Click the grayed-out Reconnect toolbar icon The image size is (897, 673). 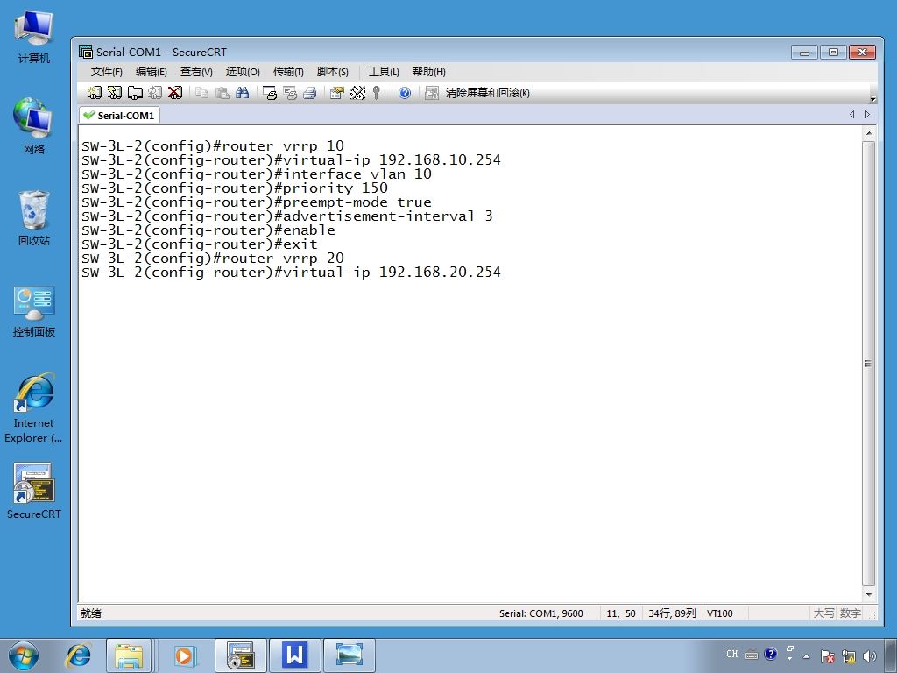(155, 93)
